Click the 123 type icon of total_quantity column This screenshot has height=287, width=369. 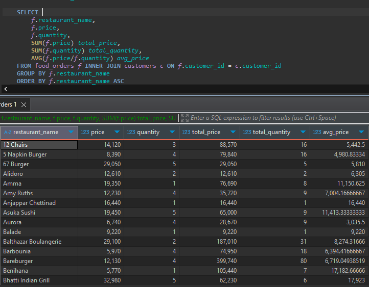[x=247, y=133]
